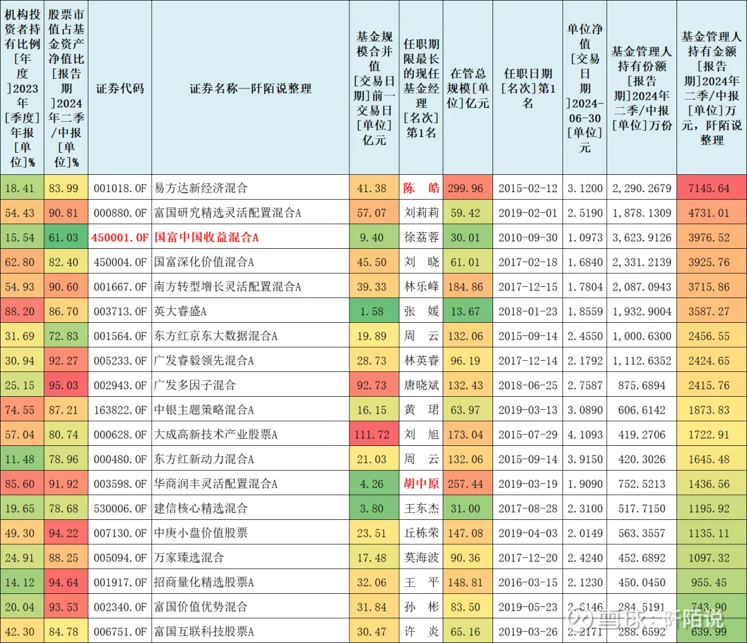
Task: Click header 任职日期 第1名
Action: [x=528, y=88]
